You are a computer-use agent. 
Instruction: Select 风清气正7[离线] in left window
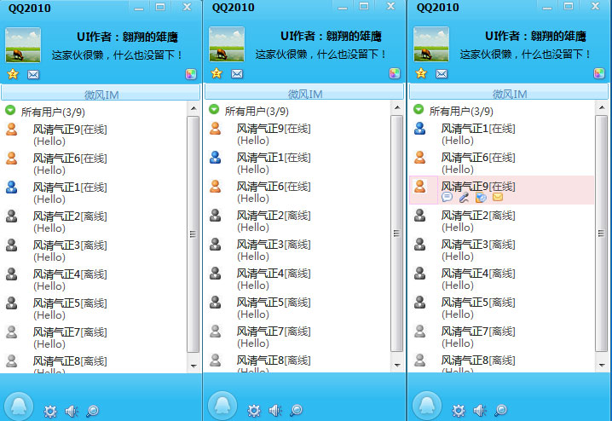94,337
